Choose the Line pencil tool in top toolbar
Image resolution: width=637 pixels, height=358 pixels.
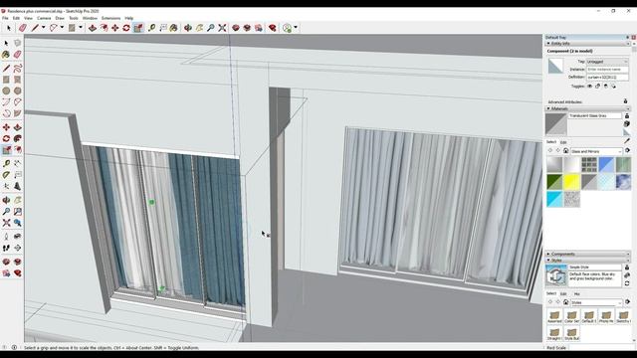pos(35,28)
